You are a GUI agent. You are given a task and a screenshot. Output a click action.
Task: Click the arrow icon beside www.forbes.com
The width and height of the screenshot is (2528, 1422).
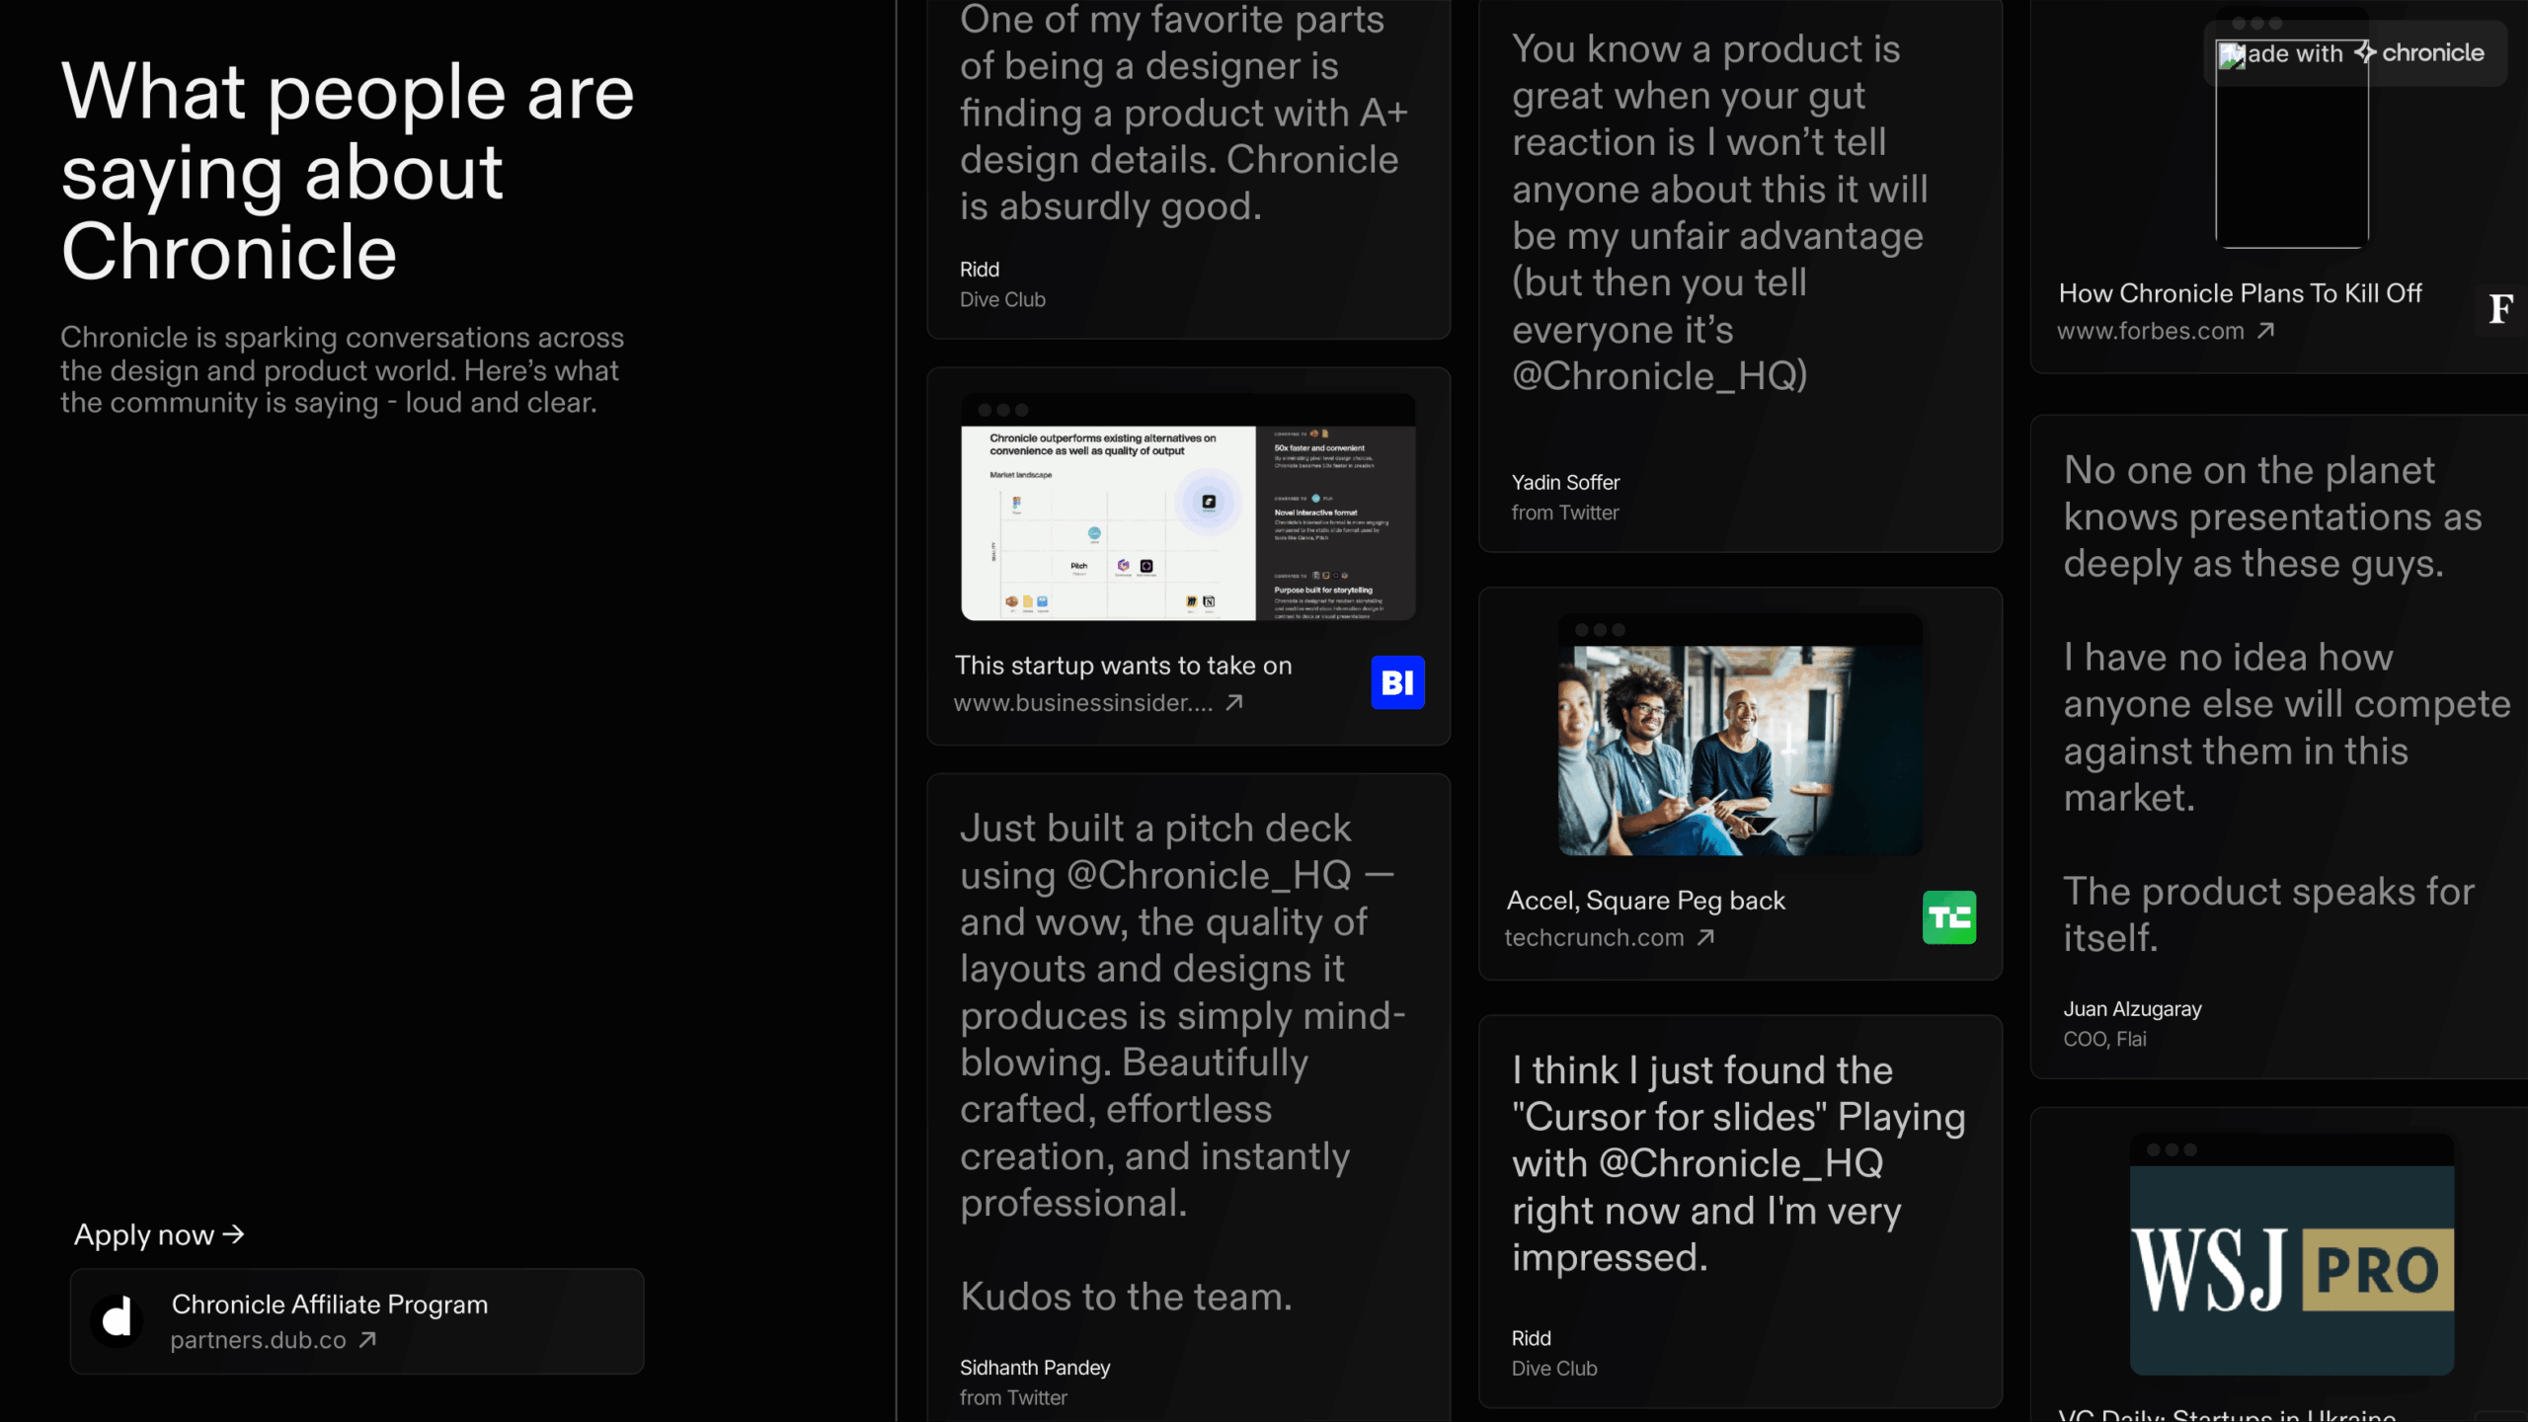tap(2266, 331)
